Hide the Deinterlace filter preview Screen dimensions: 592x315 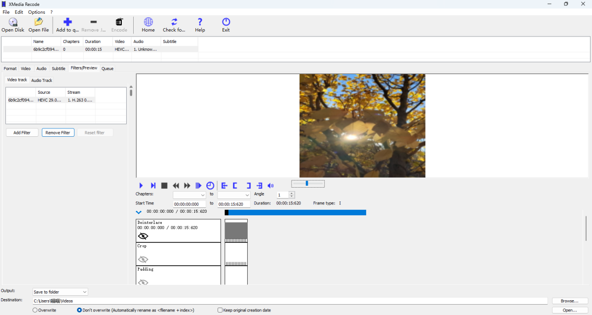(x=143, y=236)
